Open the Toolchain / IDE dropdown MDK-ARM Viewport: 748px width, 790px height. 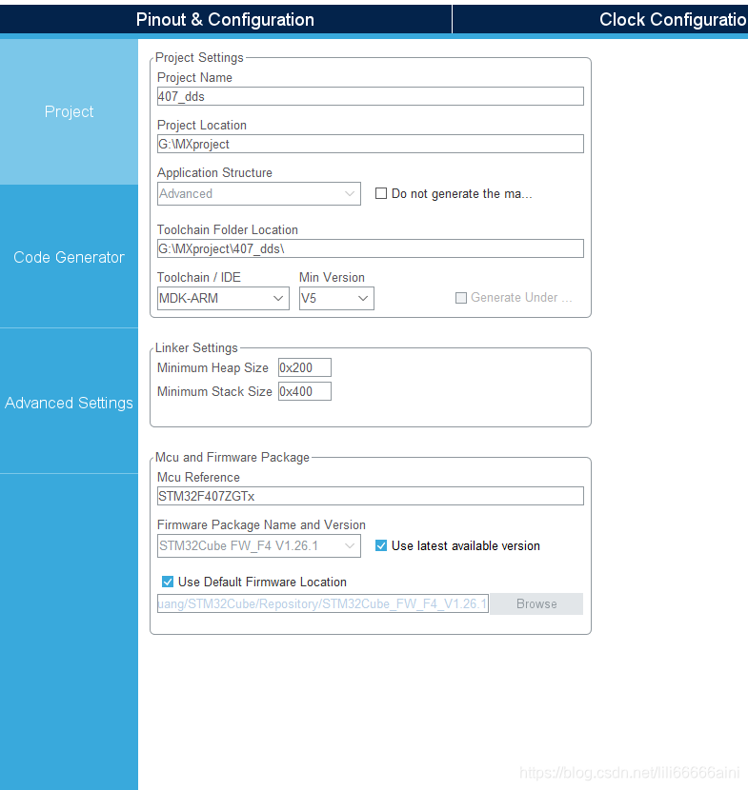tap(223, 298)
